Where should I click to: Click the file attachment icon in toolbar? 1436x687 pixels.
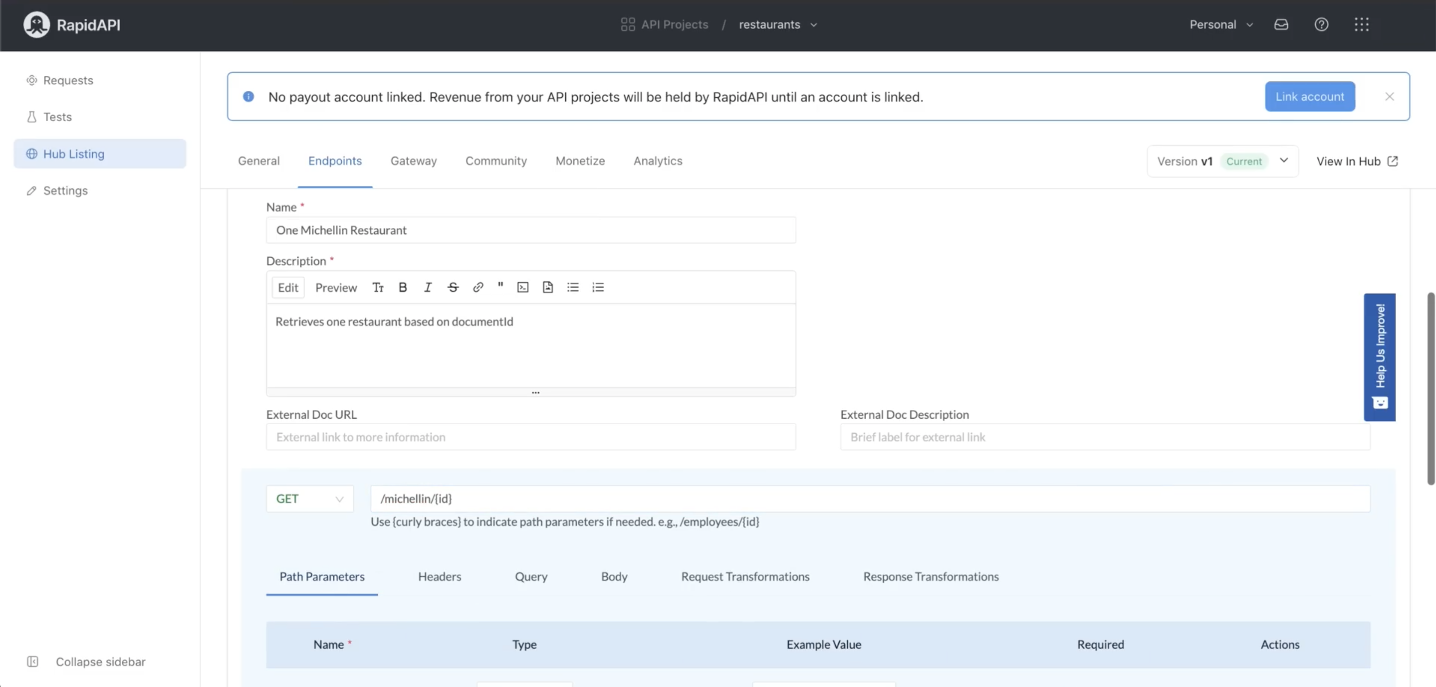[547, 288]
